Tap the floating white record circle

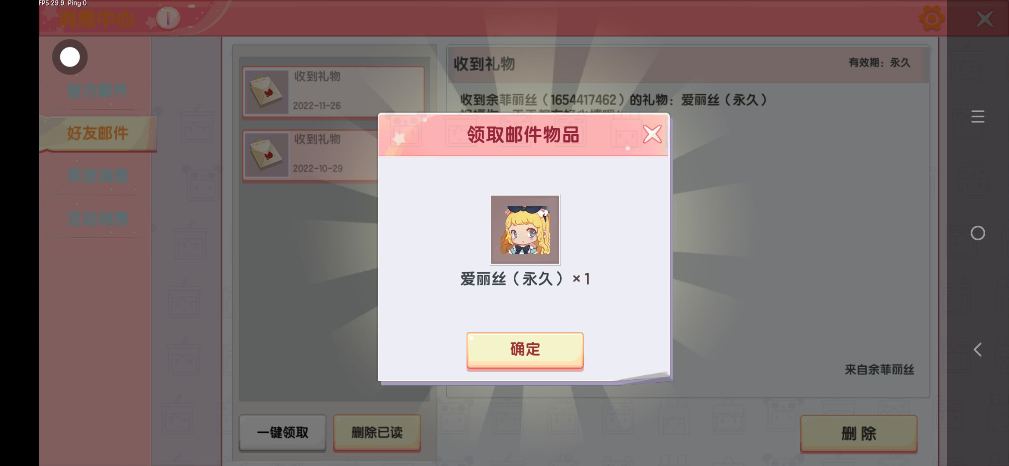coord(70,57)
